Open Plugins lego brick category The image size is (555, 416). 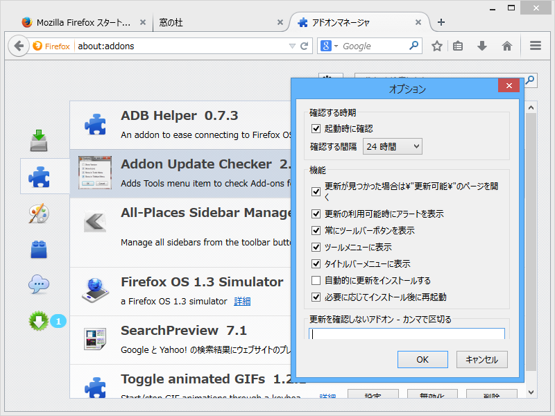(x=39, y=249)
